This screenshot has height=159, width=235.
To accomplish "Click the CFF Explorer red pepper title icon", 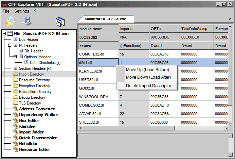I will (4, 4).
